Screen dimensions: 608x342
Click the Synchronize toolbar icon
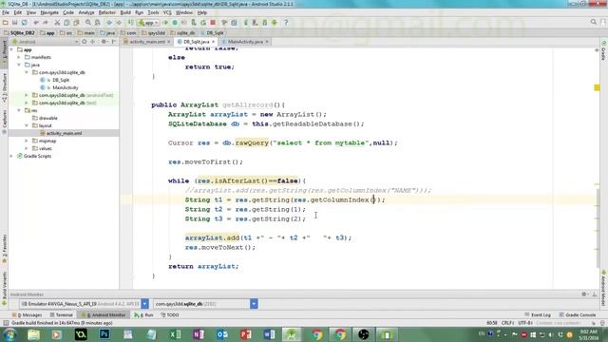pos(24,23)
